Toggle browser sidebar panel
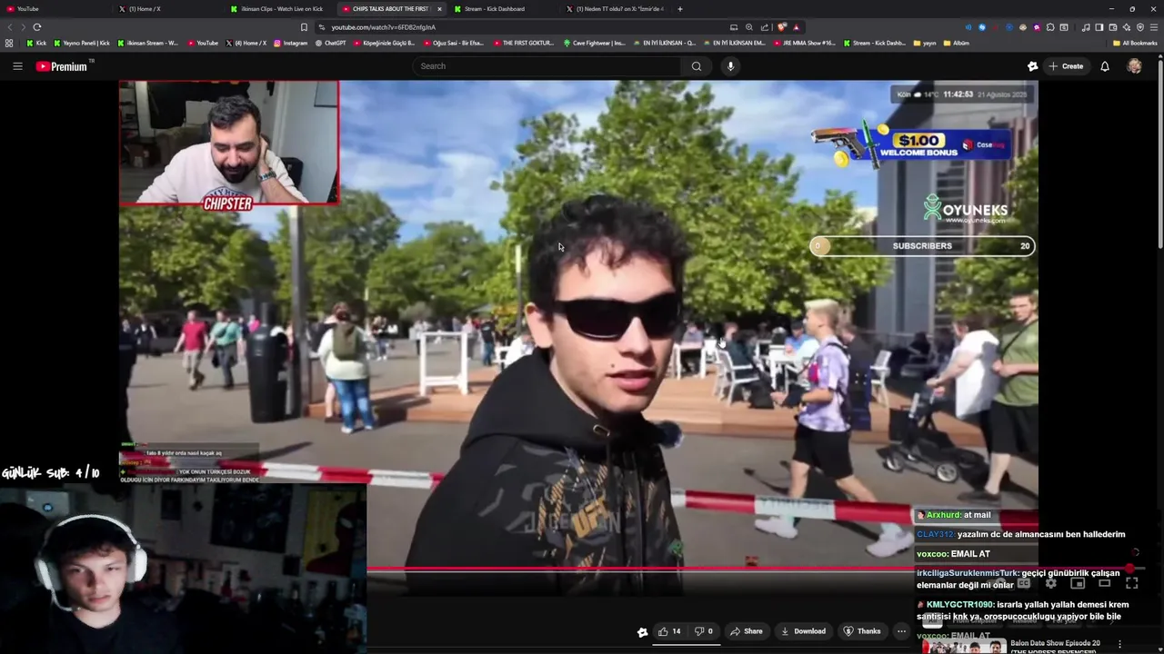The image size is (1164, 654). (1099, 27)
